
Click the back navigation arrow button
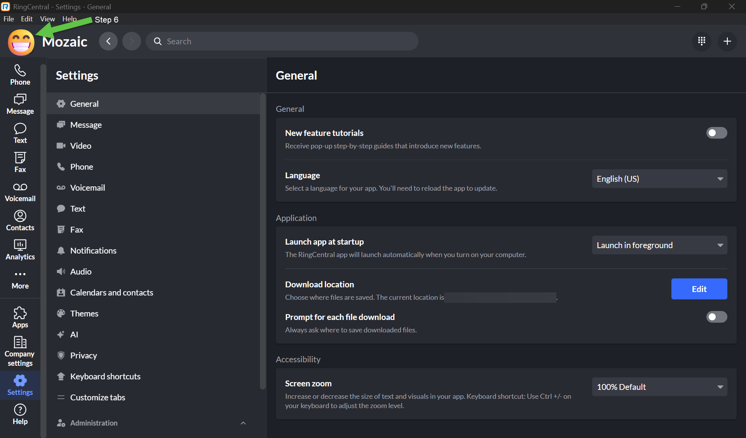(x=108, y=41)
